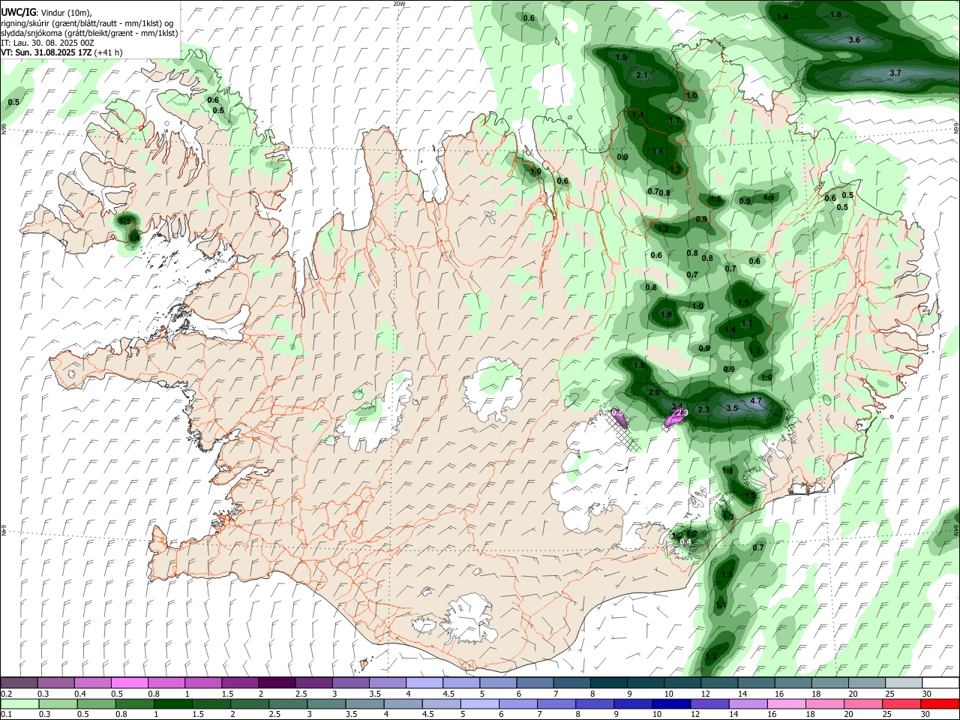Screen dimensions: 960x720
Task: Click the 3.7 precipitation value offshore
Action: point(895,73)
